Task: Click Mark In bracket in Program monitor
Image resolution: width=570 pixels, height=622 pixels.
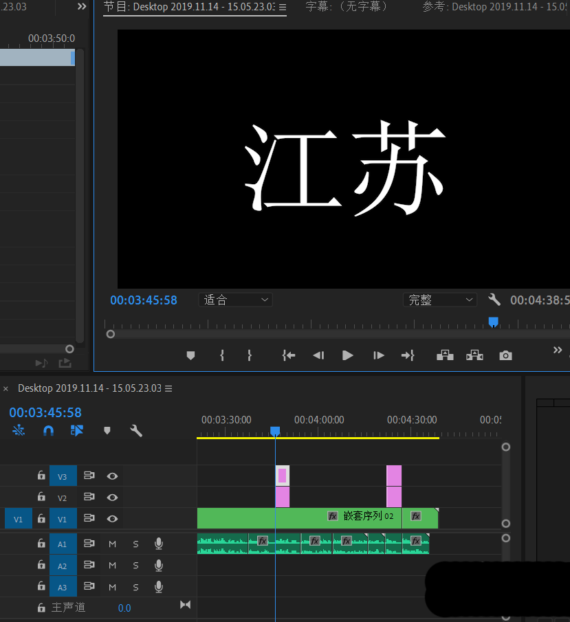Action: [x=222, y=355]
